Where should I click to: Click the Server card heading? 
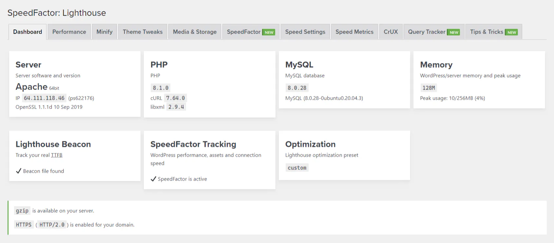[x=29, y=65]
